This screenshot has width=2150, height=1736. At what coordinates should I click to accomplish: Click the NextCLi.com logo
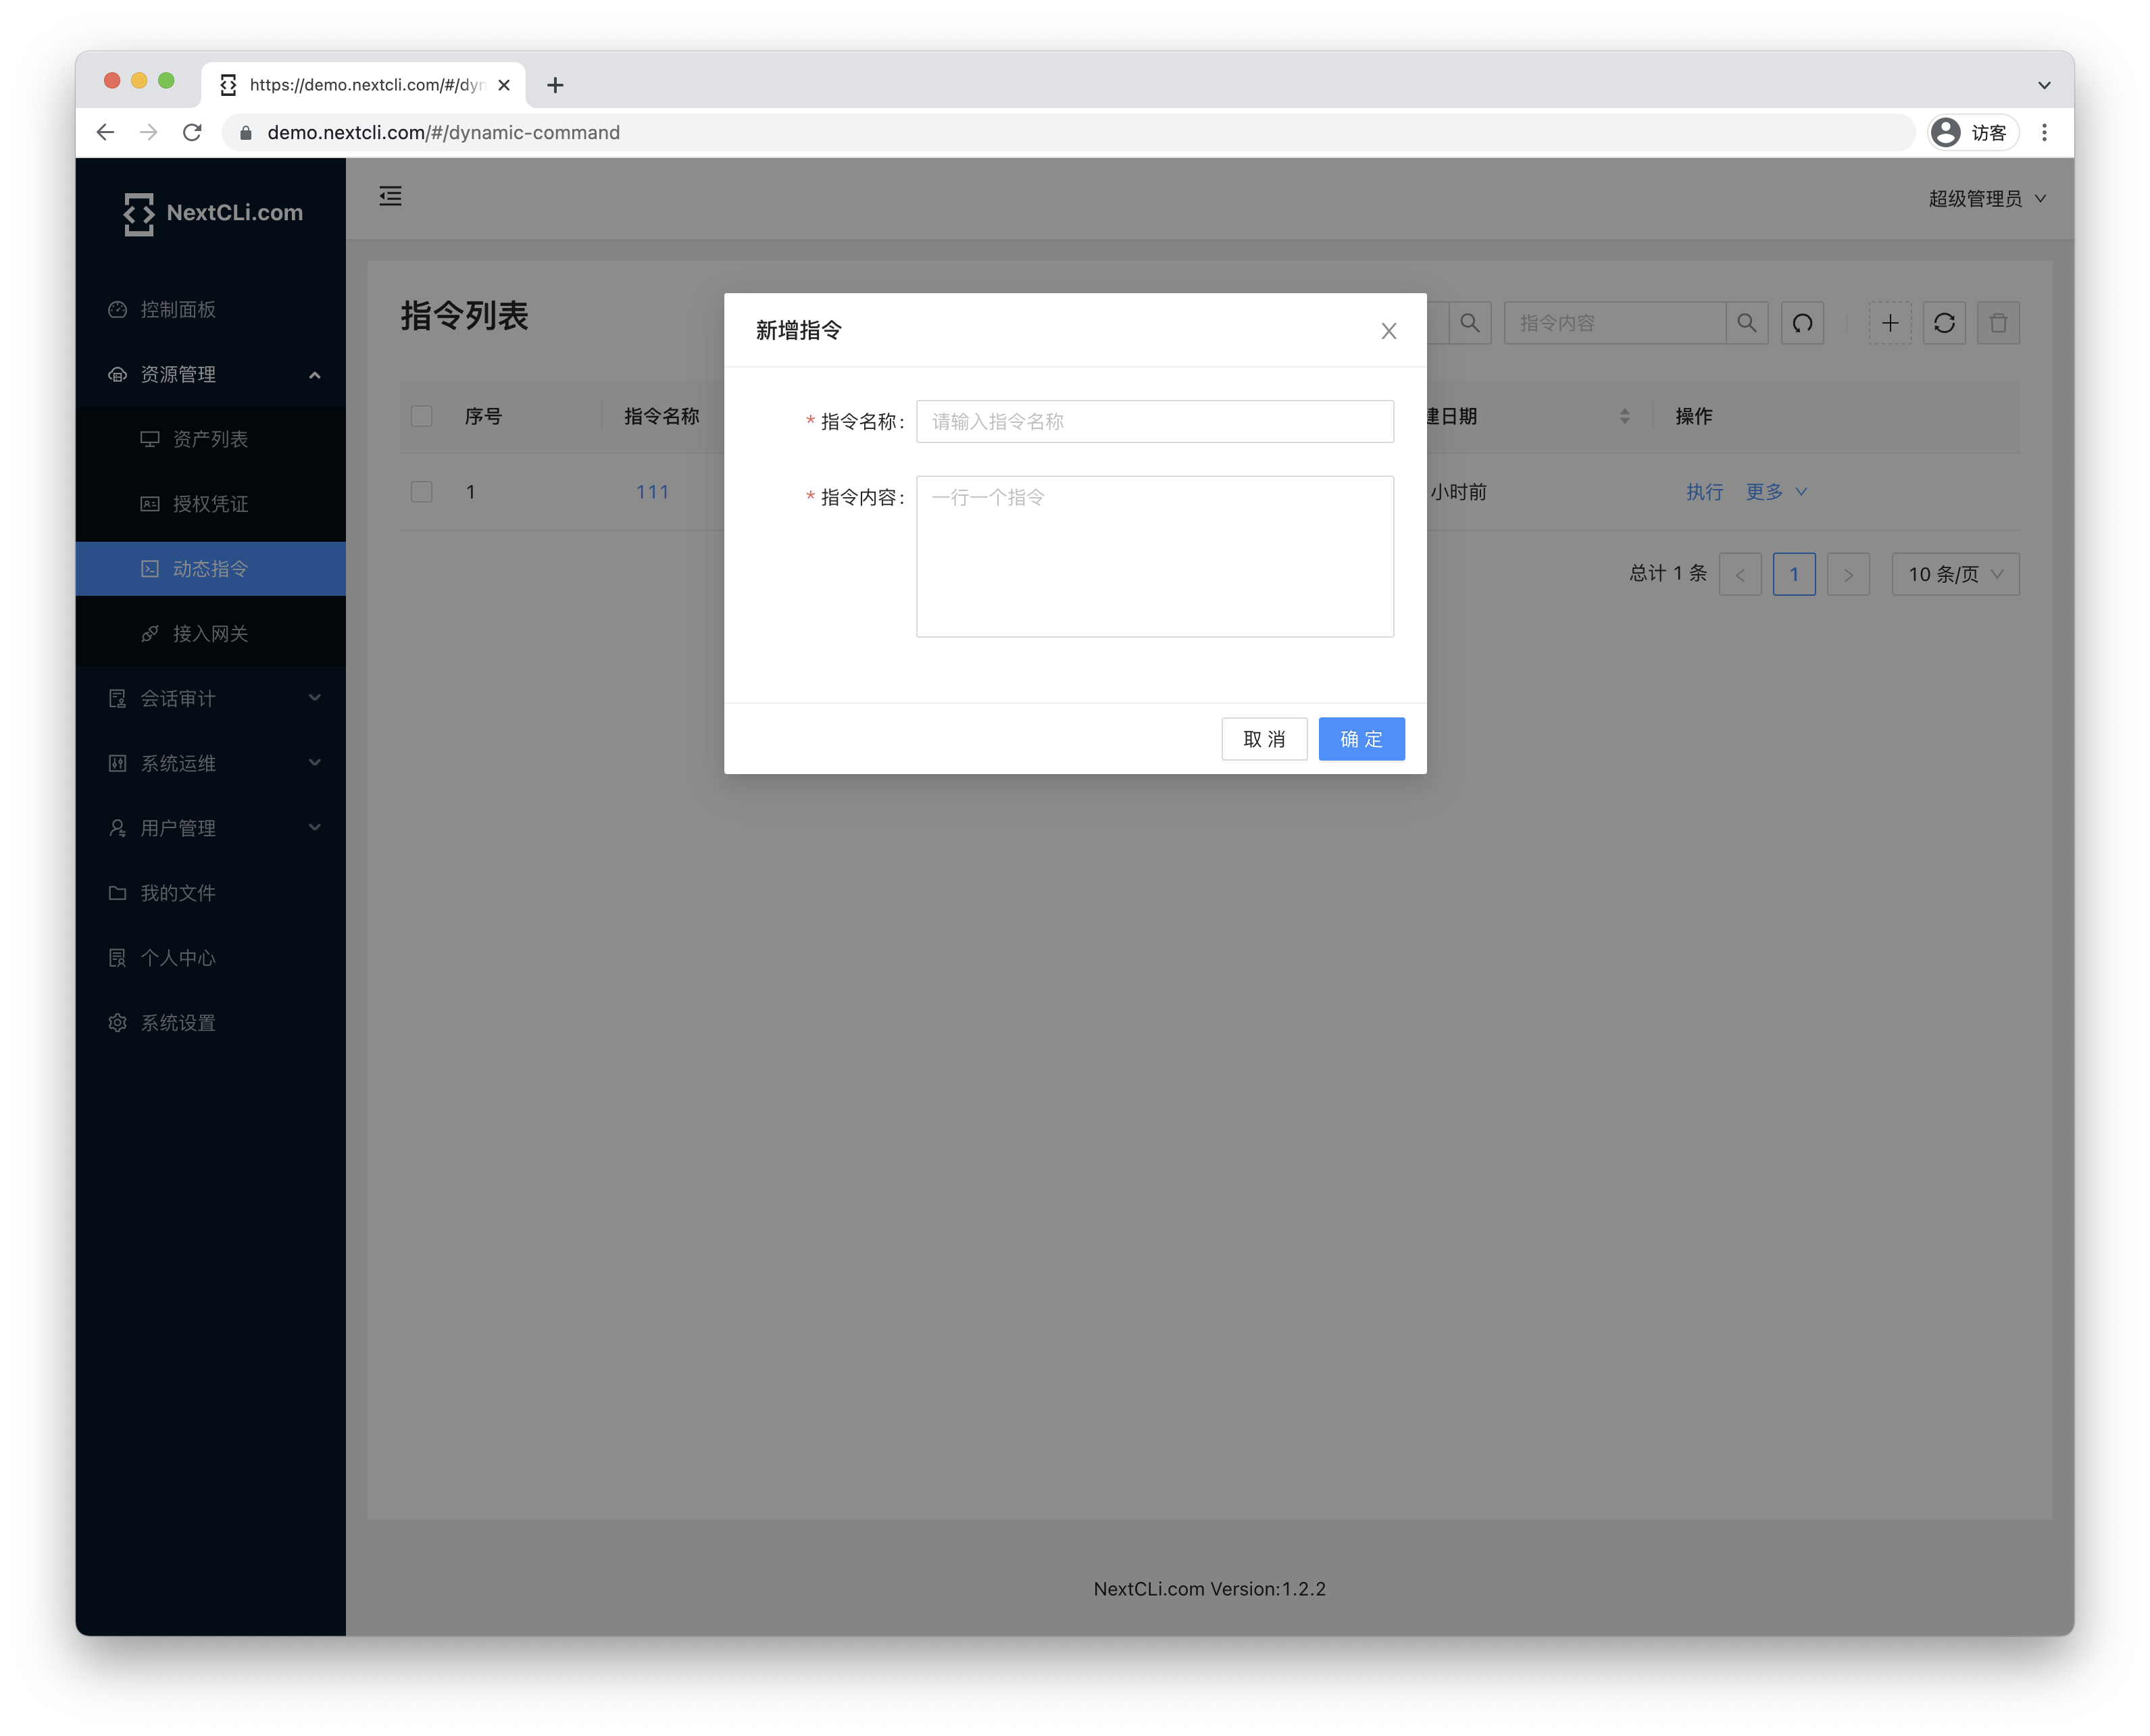[212, 213]
